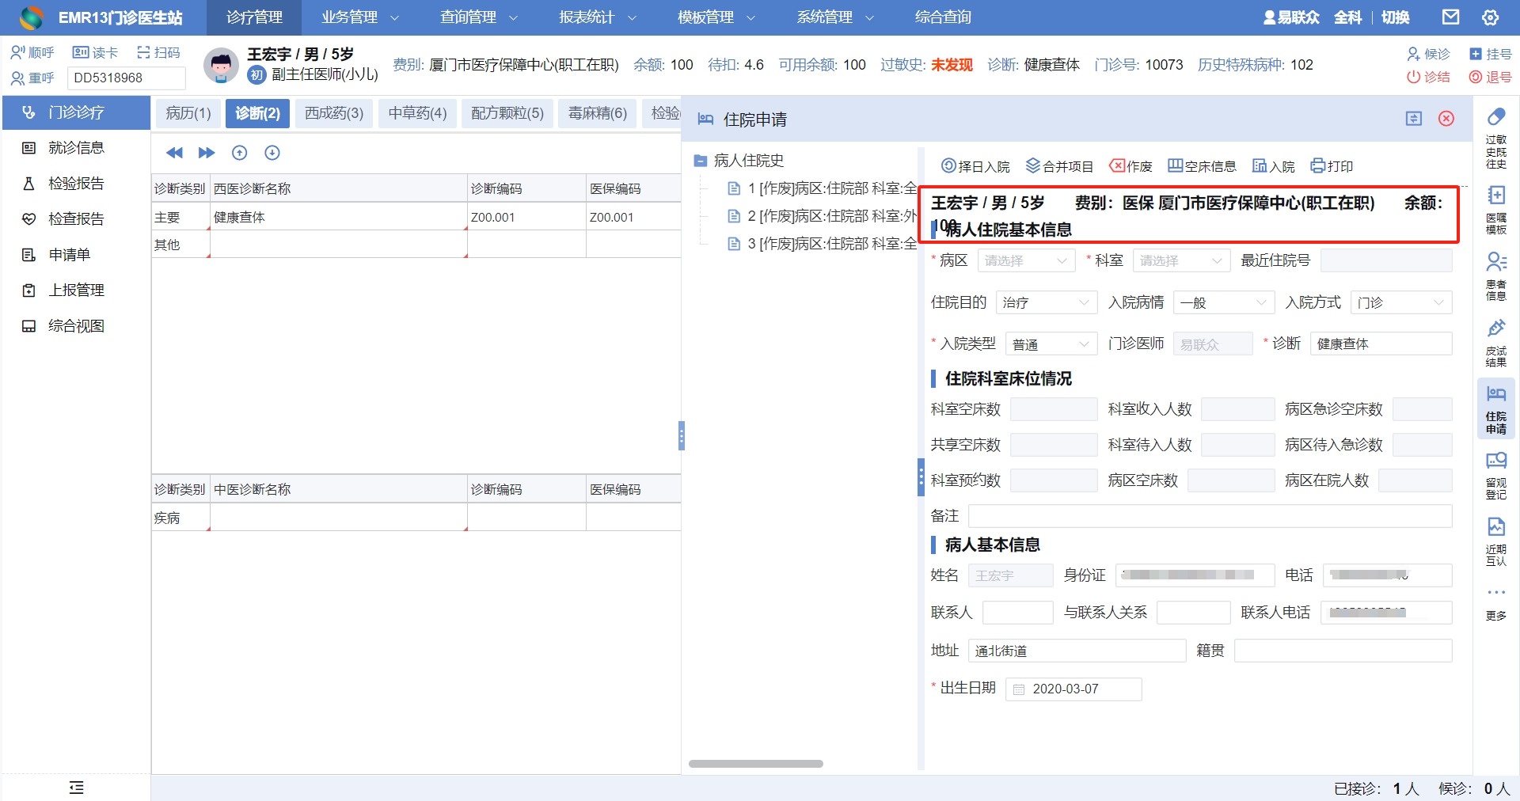Click the 重呼 recall button
Viewport: 1520px width, 801px height.
pos(32,78)
